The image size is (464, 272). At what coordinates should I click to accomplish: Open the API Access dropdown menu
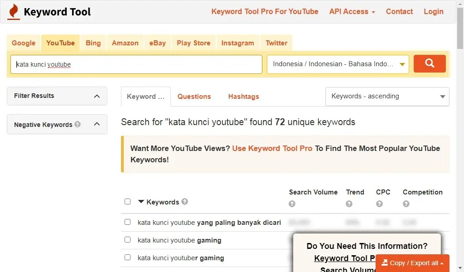point(352,12)
